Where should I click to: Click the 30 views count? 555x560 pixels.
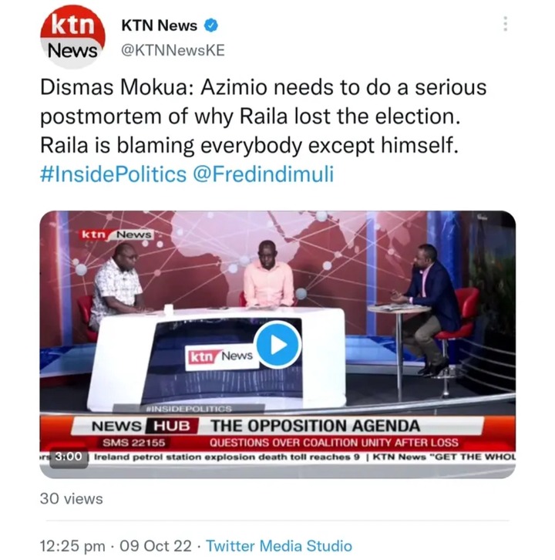click(72, 498)
